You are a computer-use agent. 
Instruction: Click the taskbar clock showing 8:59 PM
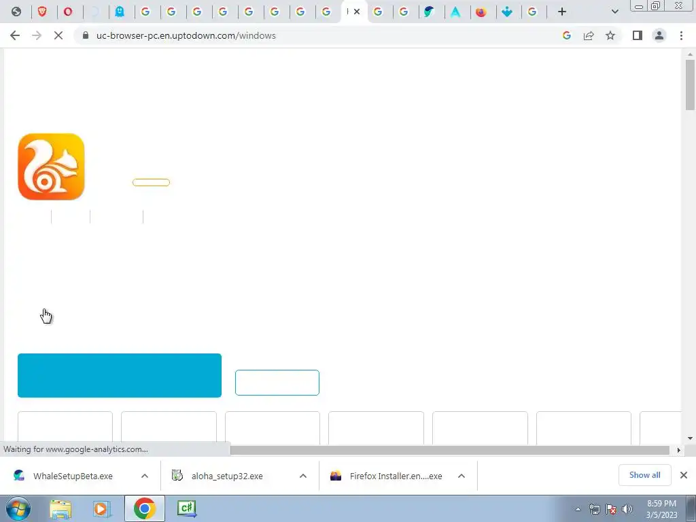pos(662,509)
